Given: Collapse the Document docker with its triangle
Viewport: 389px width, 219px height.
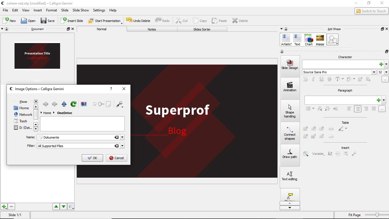Looking at the screenshot, I should pos(2,29).
